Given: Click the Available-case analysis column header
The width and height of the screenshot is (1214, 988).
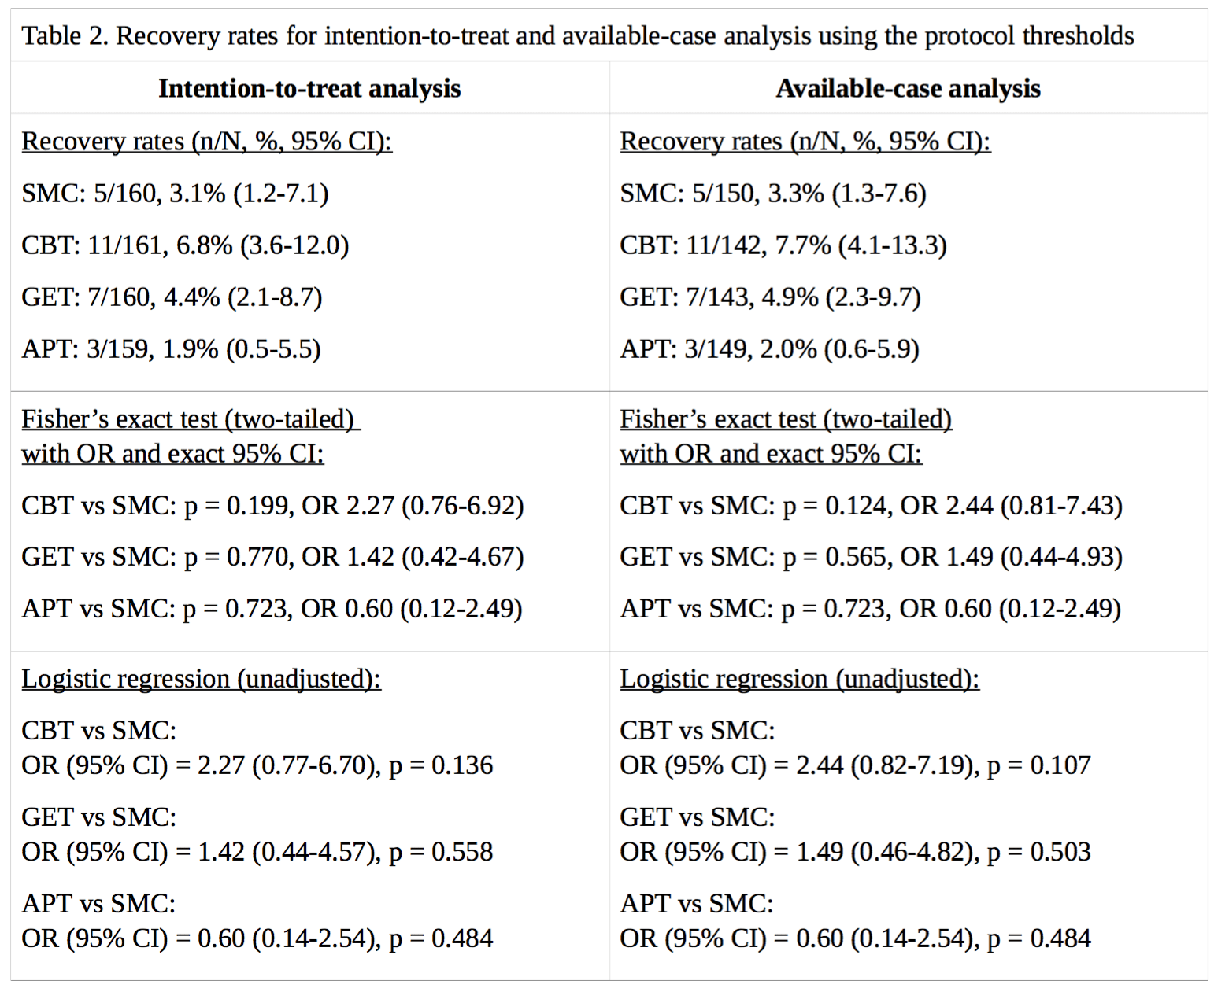Looking at the screenshot, I should coord(908,88).
